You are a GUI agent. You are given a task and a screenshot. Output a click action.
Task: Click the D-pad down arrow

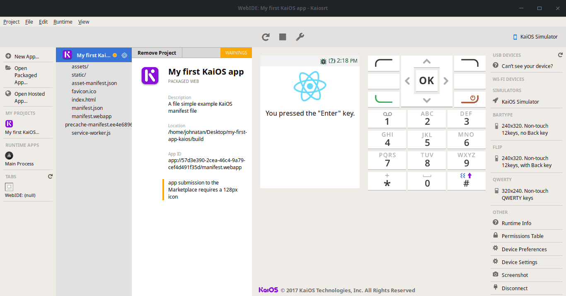(426, 100)
